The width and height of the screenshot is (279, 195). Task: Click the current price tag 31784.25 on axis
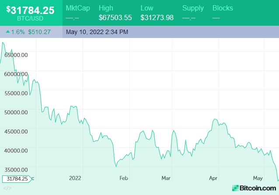(17, 178)
